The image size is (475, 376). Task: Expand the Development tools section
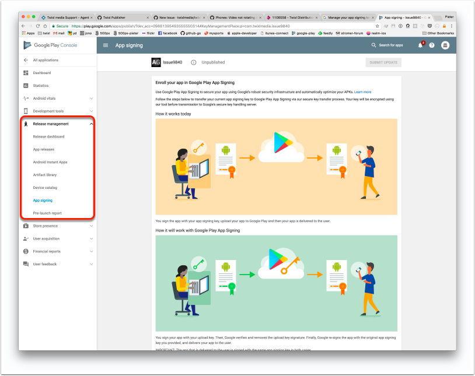[x=91, y=111]
